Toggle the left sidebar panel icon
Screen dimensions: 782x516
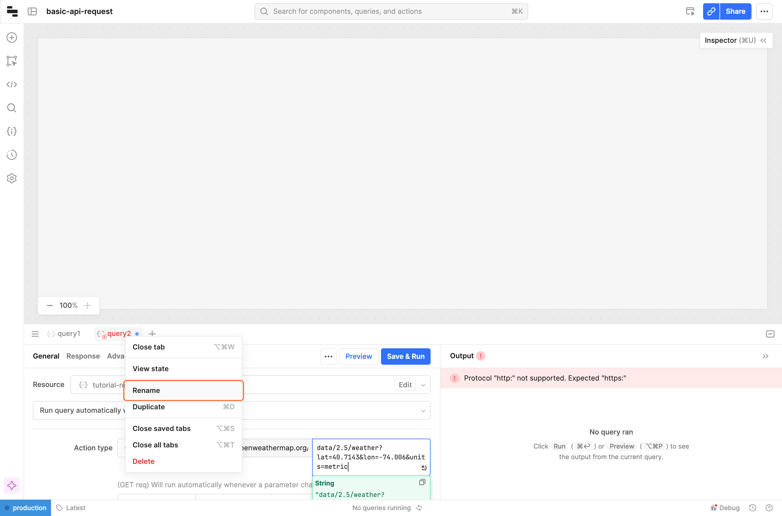32,11
